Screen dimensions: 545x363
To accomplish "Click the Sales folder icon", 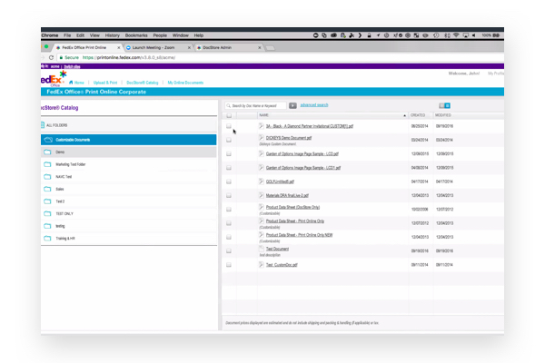I will tap(47, 190).
